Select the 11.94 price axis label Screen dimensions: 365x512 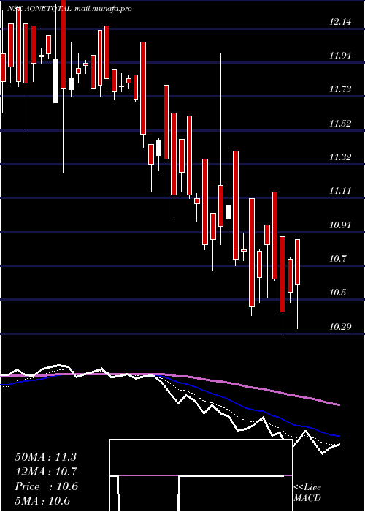[x=340, y=56]
